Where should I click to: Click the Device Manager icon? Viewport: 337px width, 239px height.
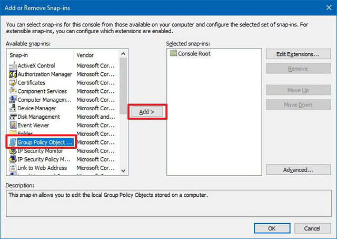pyautogui.click(x=13, y=108)
